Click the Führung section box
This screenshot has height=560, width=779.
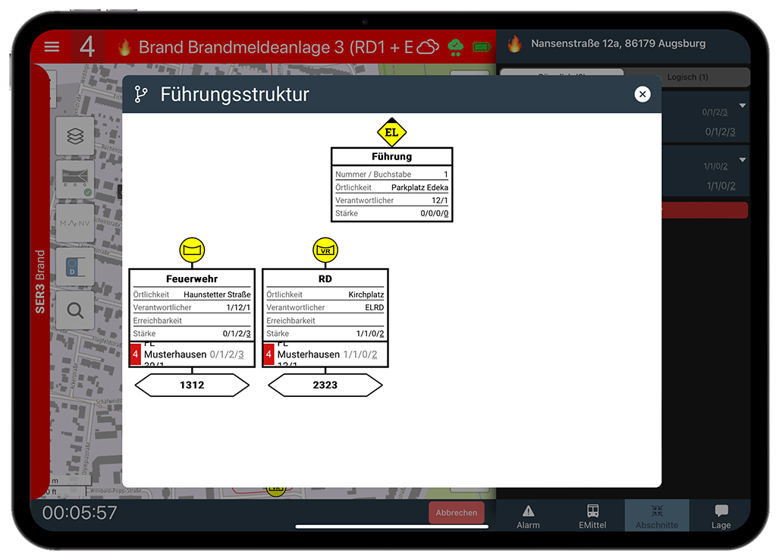point(391,184)
